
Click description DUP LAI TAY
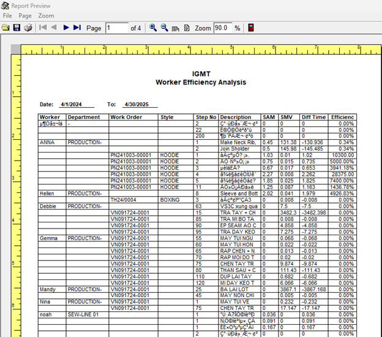coord(236,276)
